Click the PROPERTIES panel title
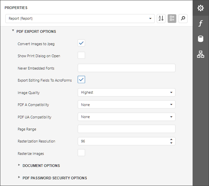Image resolution: width=209 pixels, height=186 pixels. [16, 8]
